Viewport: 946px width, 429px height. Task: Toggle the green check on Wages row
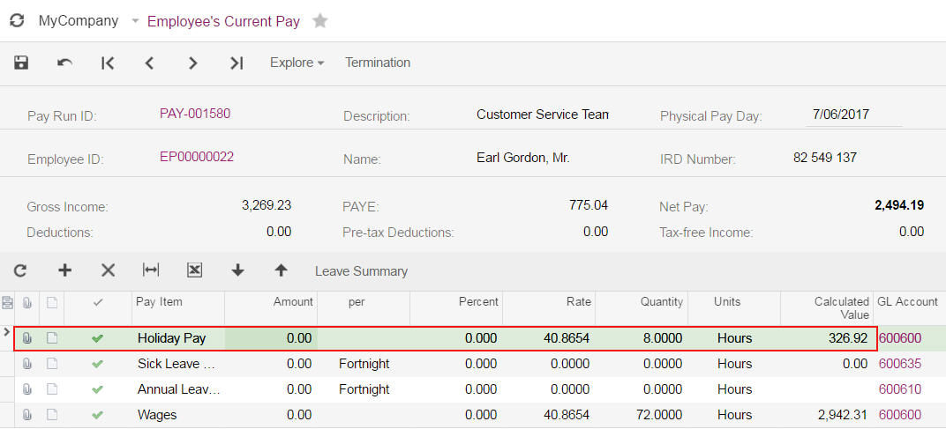point(97,415)
